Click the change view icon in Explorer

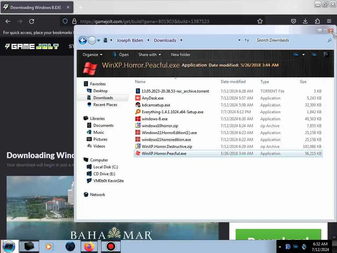tap(296, 55)
